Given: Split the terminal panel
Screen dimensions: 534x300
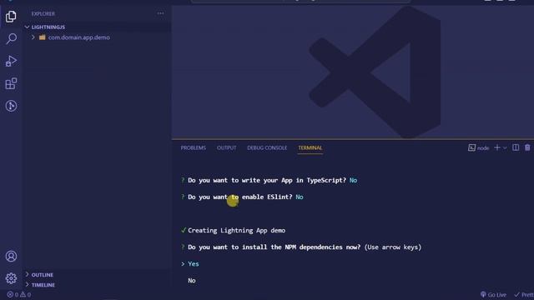Looking at the screenshot, I should 516,147.
